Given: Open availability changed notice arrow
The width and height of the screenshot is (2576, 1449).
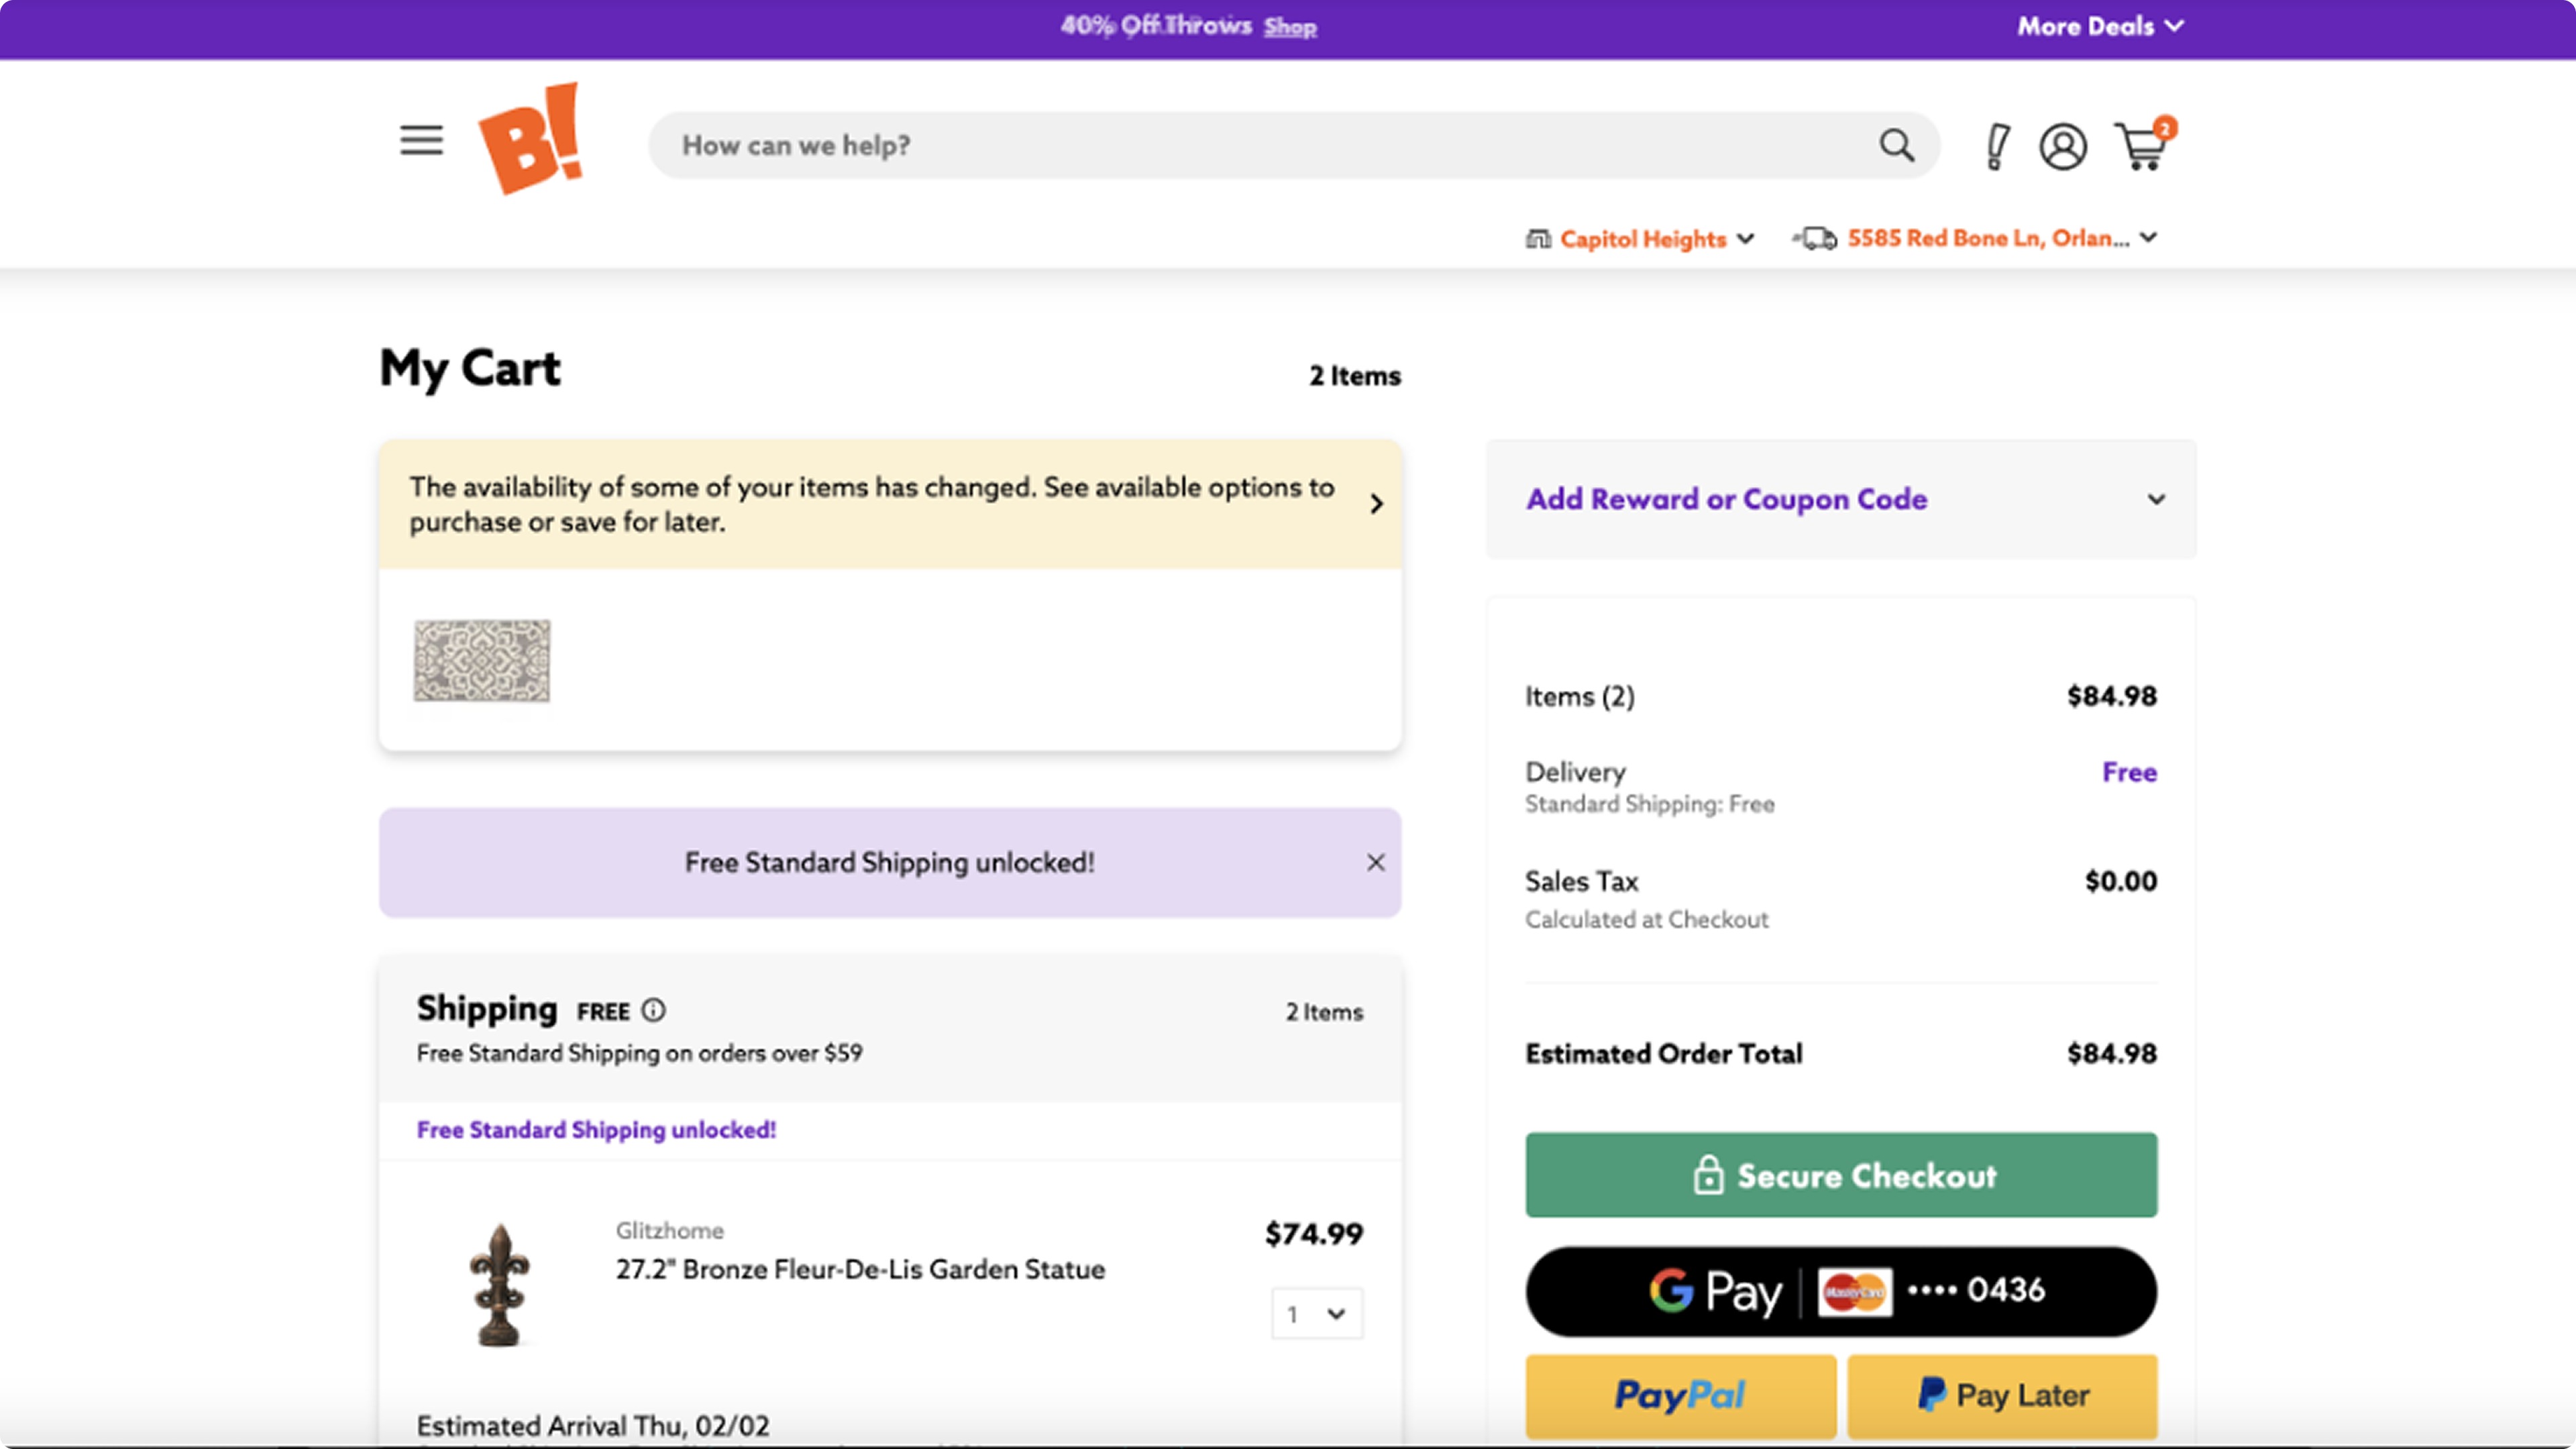Looking at the screenshot, I should 1376,503.
